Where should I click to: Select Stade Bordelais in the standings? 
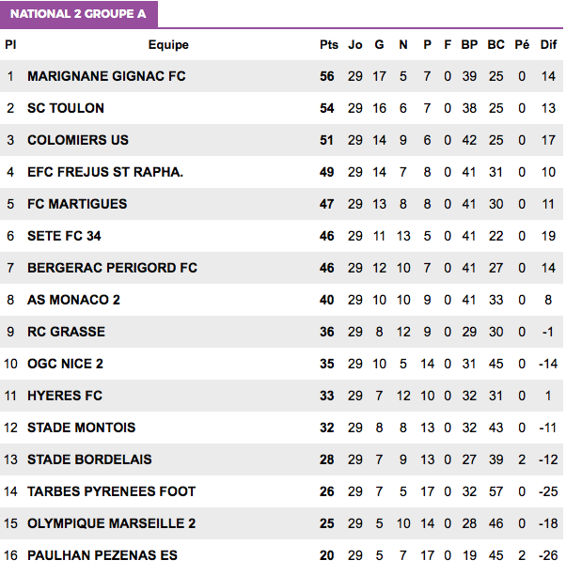pyautogui.click(x=89, y=459)
